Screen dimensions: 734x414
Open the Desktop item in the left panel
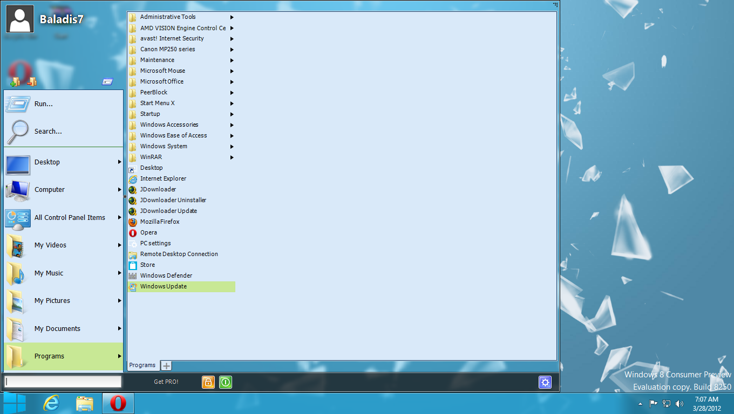click(x=64, y=162)
